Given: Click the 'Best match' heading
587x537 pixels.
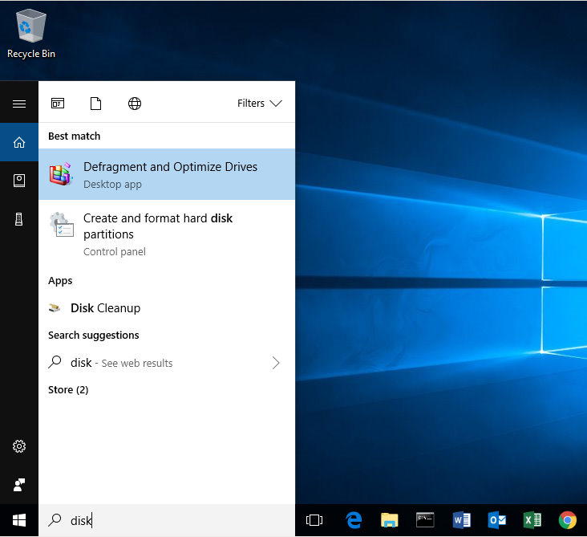Looking at the screenshot, I should tap(74, 136).
